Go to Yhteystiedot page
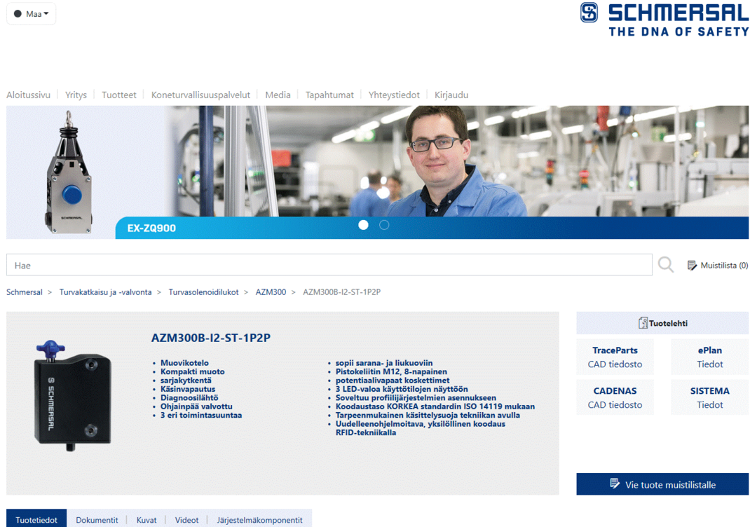 [x=394, y=95]
